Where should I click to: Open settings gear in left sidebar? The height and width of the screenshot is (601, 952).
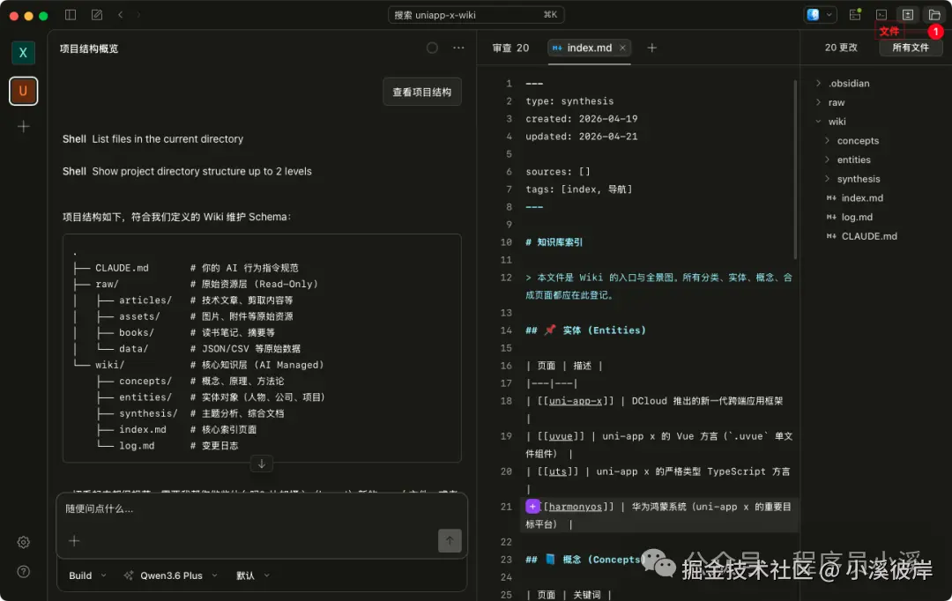point(23,542)
